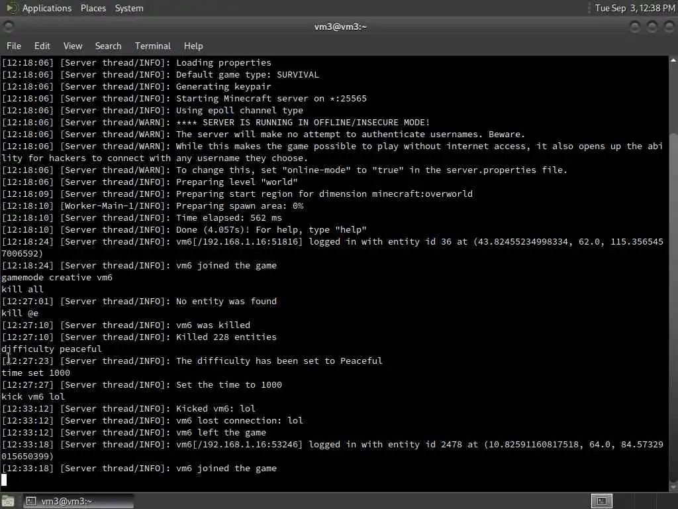Image resolution: width=678 pixels, height=509 pixels.
Task: Open the Help menu
Action: [193, 46]
